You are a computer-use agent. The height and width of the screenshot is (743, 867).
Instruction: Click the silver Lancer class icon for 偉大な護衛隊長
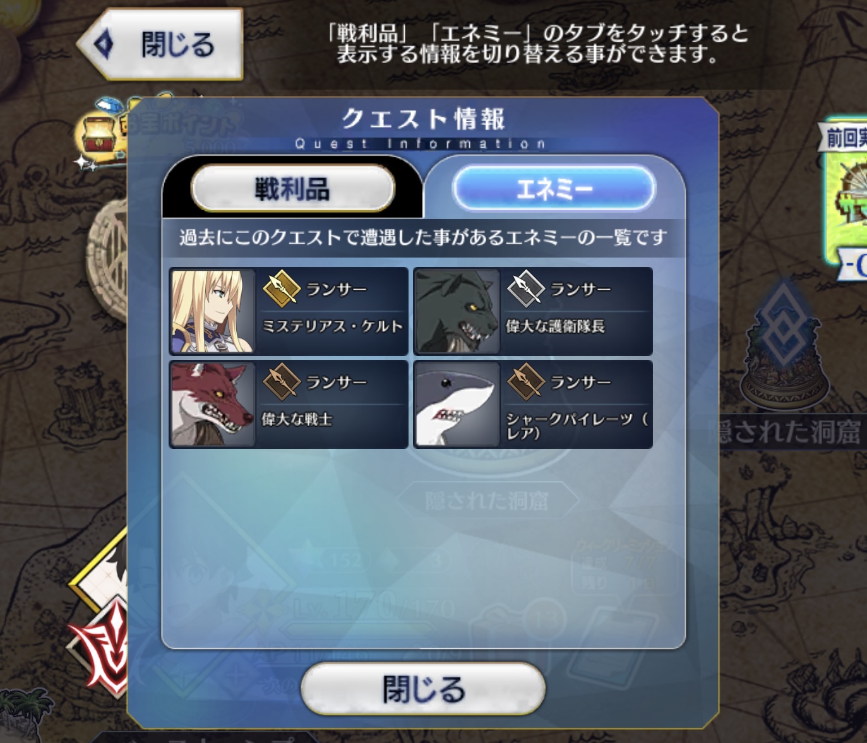[525, 288]
